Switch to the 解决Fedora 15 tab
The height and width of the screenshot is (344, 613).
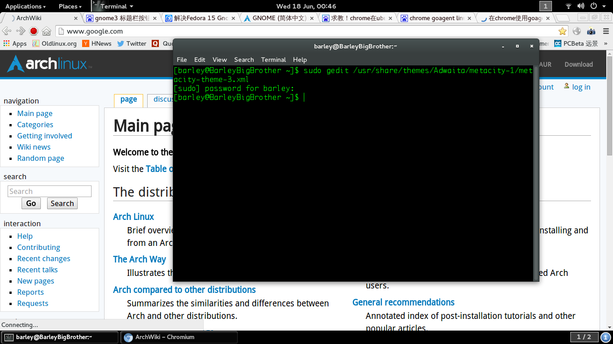[x=200, y=18]
